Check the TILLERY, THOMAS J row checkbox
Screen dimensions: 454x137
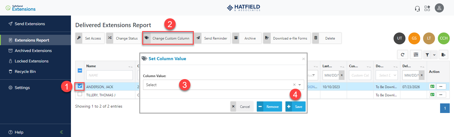80,94
